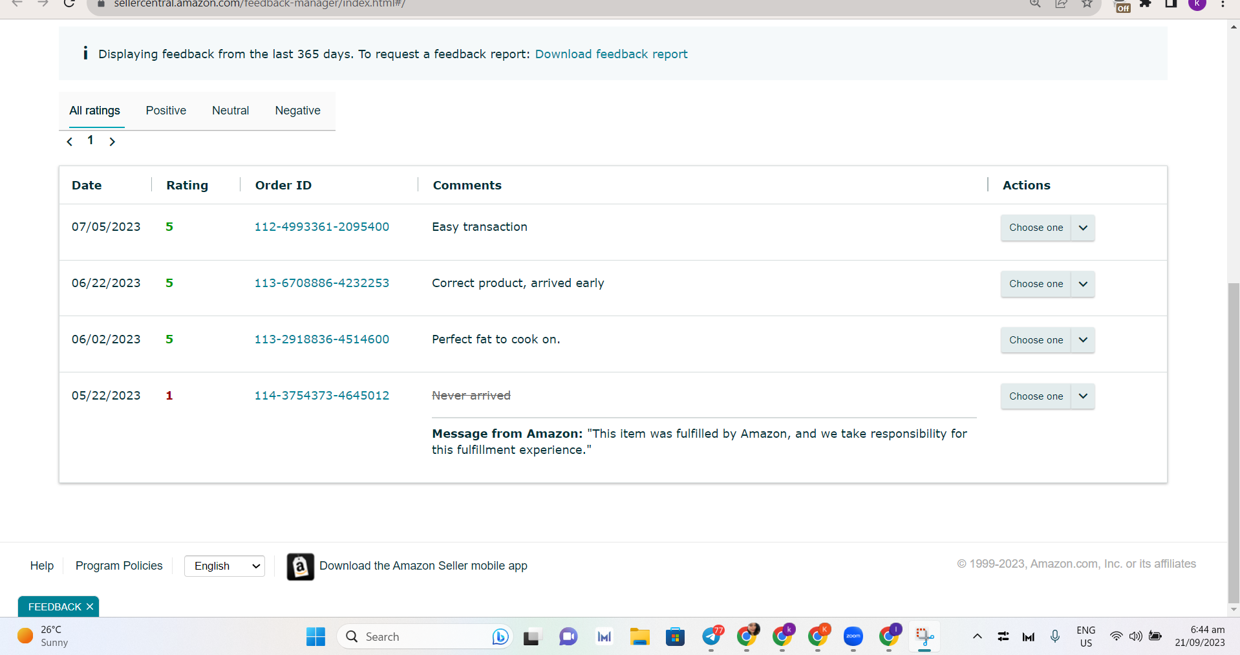Open the browser side panel icon
This screenshot has width=1240, height=655.
point(1171,4)
